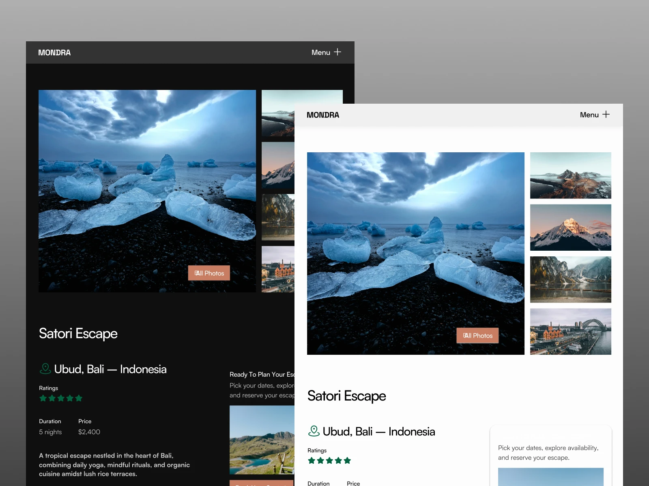649x486 pixels.
Task: Click the Ratings label in the light window
Action: [x=317, y=450]
